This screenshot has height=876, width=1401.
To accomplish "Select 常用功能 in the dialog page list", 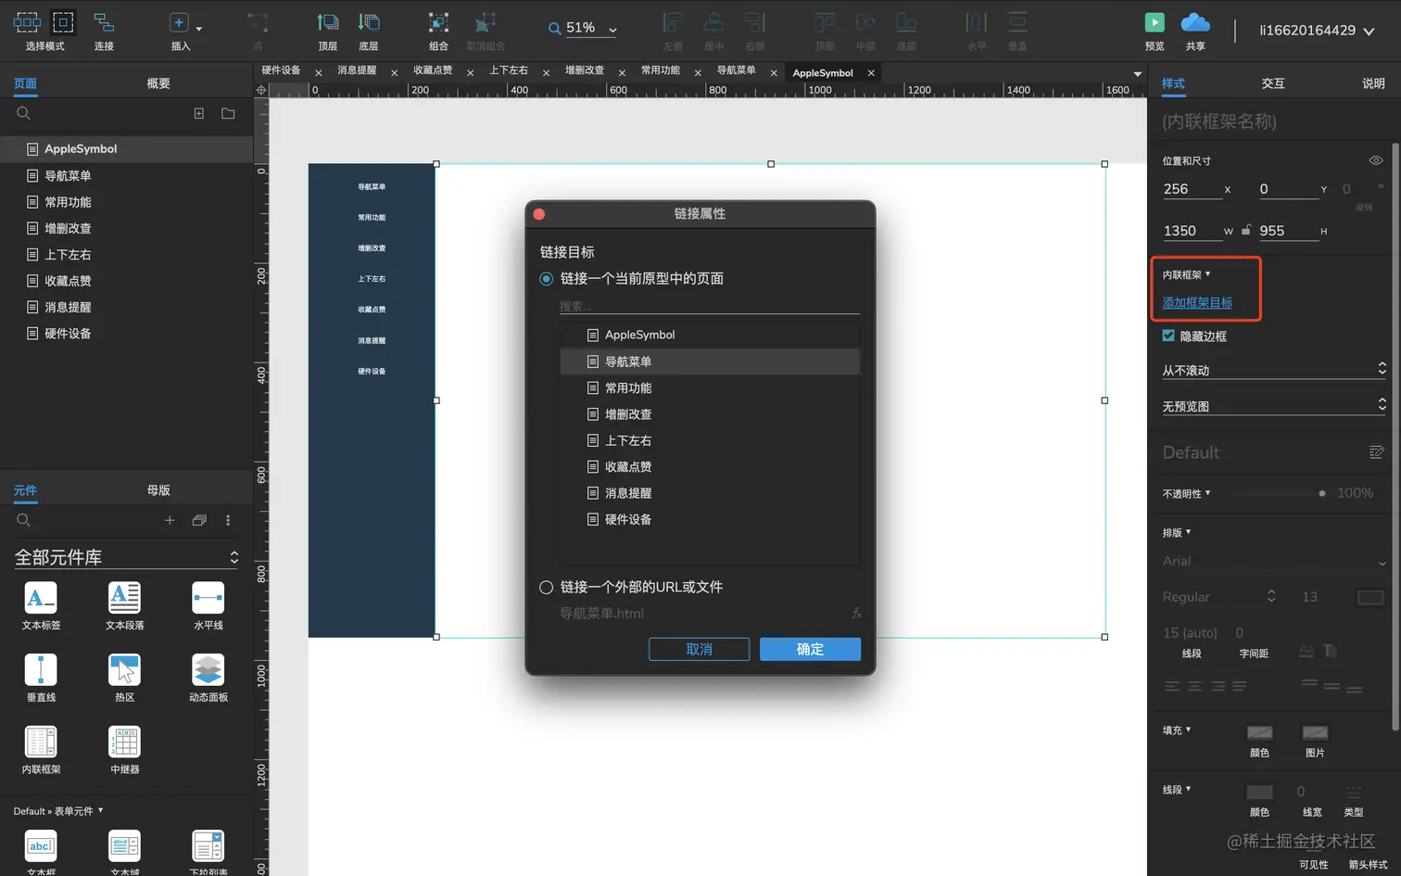I will tap(710, 388).
